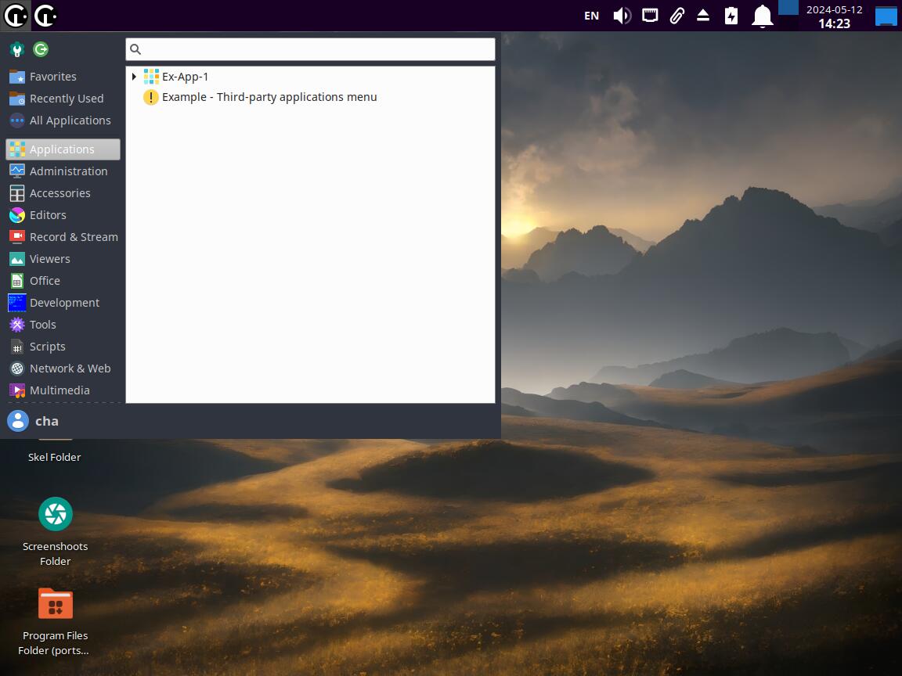This screenshot has width=902, height=676.
Task: Click the Editors colorful circle icon
Action: pos(17,215)
